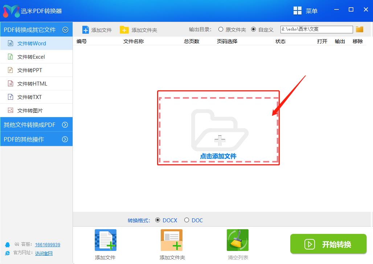Screen dimensions: 373x264
Task: Select 文件转Excel in the sidebar
Action: click(x=31, y=57)
